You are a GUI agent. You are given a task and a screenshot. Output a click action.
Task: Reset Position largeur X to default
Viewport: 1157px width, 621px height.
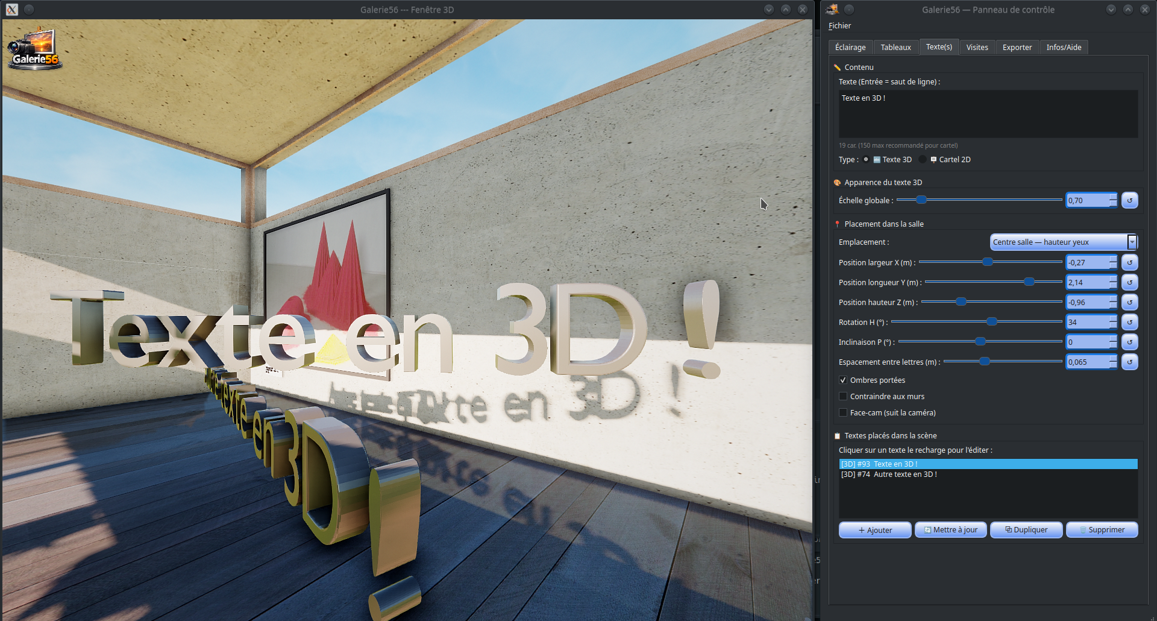(1130, 262)
